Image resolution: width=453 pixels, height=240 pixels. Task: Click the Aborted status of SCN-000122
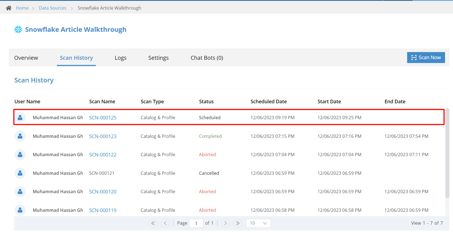click(x=207, y=155)
